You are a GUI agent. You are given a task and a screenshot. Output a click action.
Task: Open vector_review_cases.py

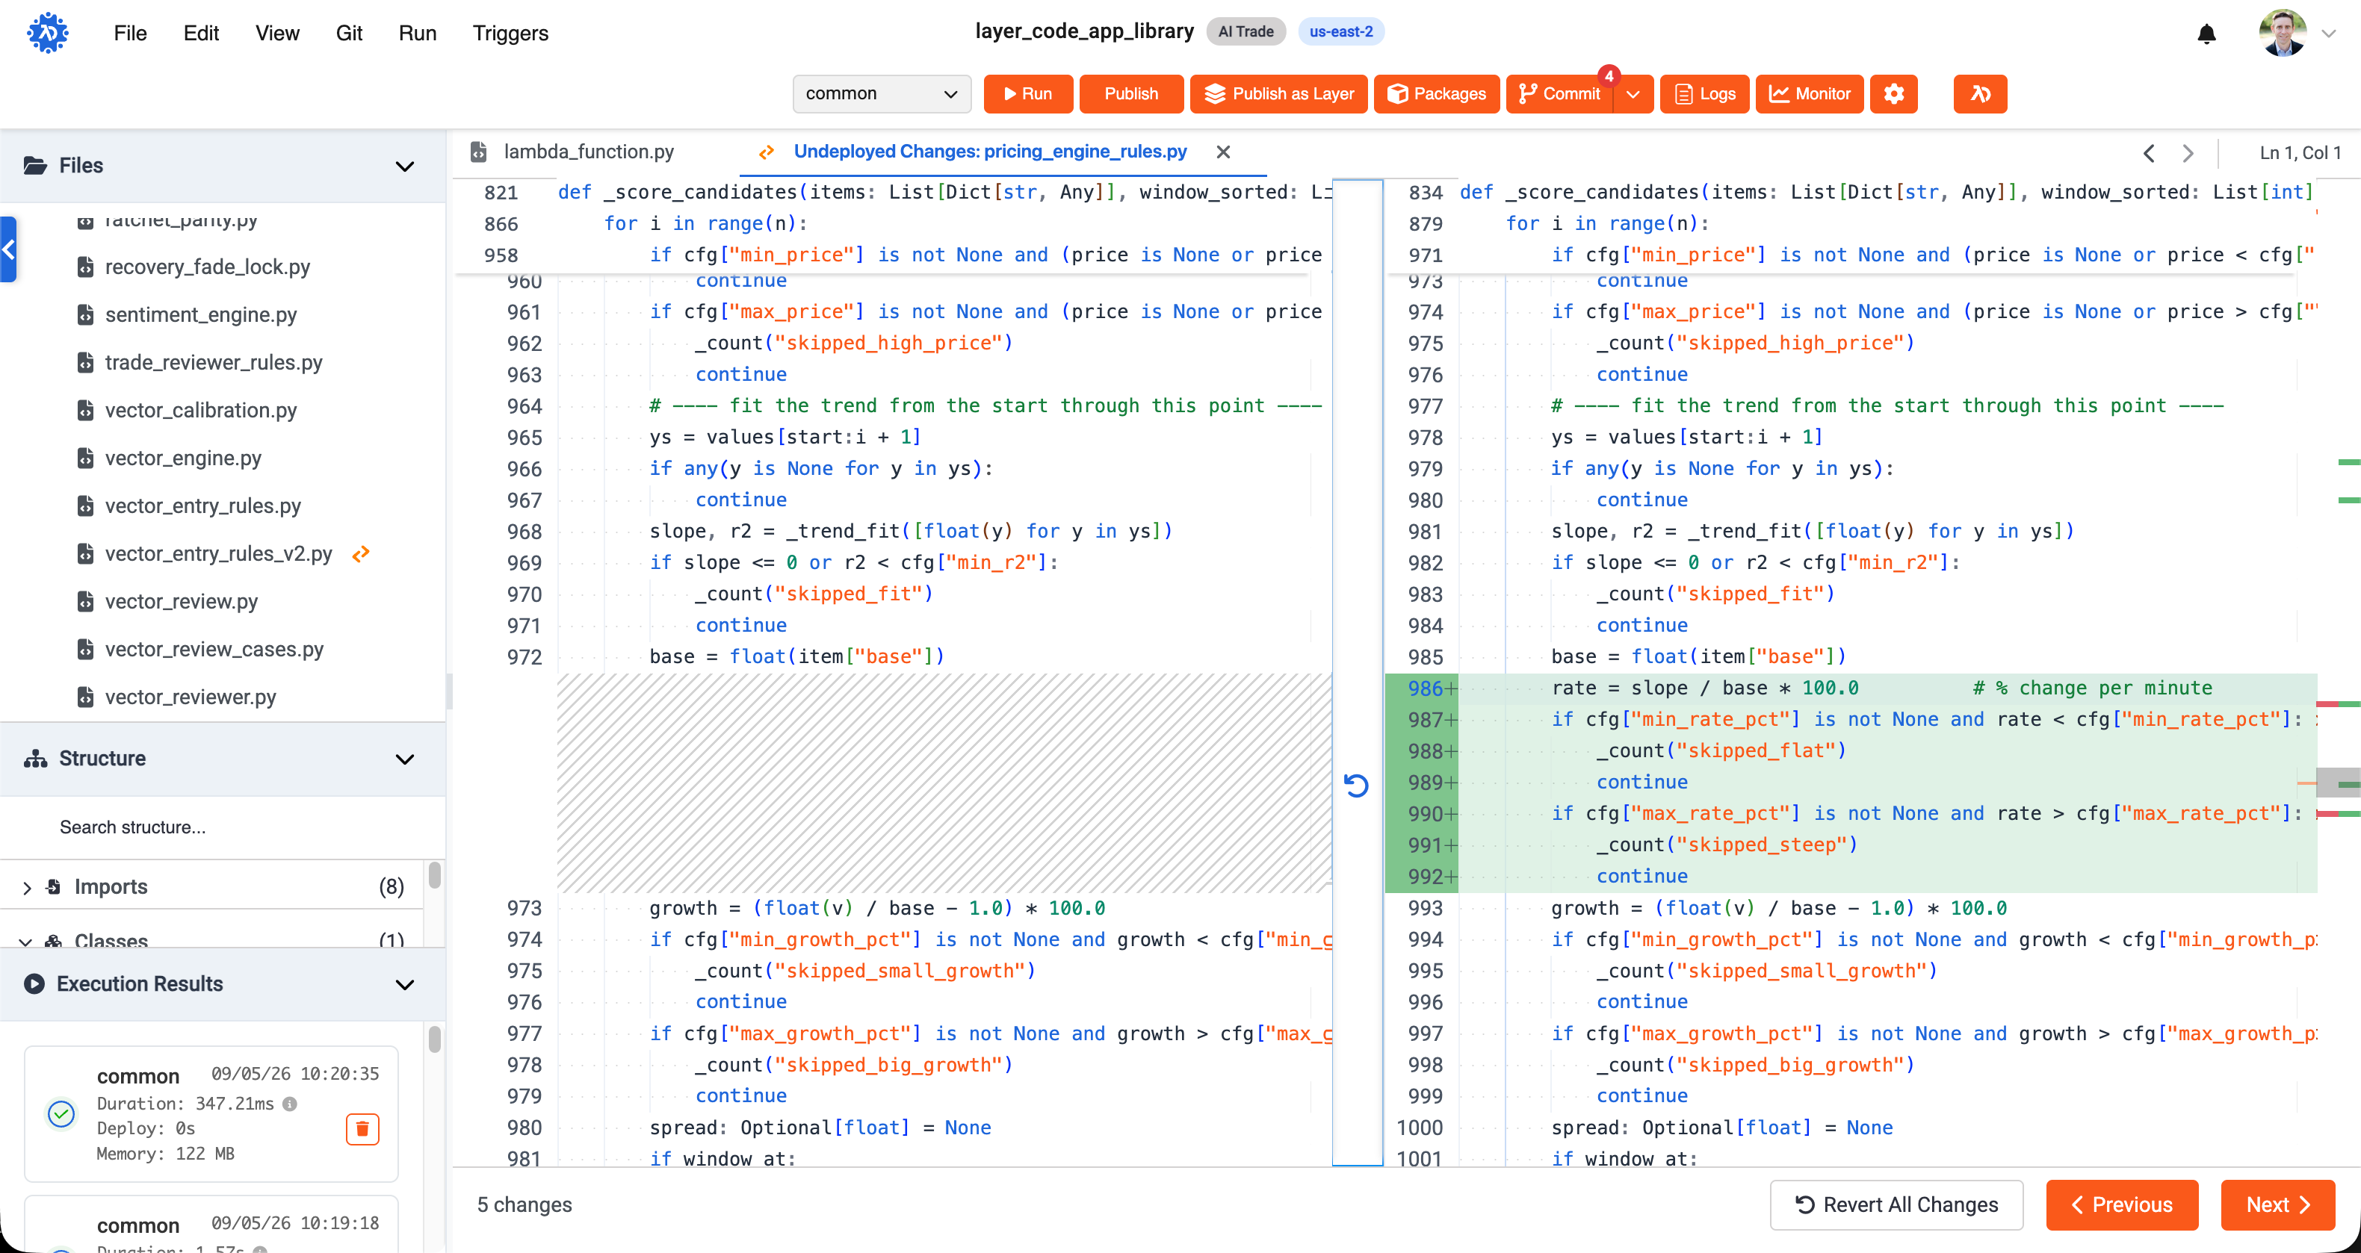214,648
